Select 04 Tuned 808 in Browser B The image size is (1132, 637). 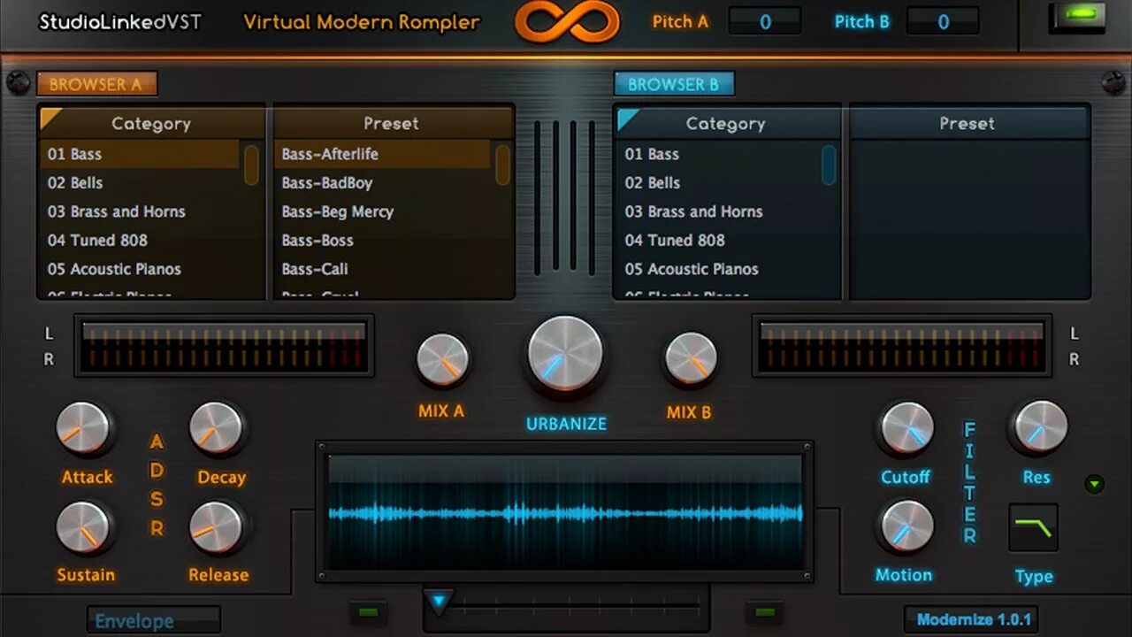point(718,240)
